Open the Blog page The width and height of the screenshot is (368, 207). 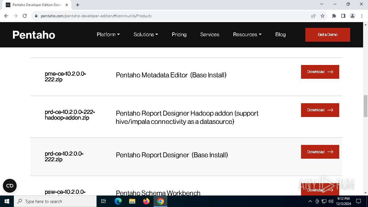point(280,34)
